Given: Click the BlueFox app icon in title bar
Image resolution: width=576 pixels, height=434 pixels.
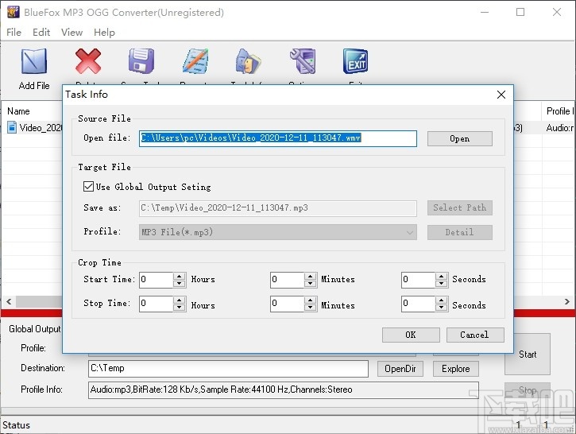Looking at the screenshot, I should pyautogui.click(x=14, y=12).
